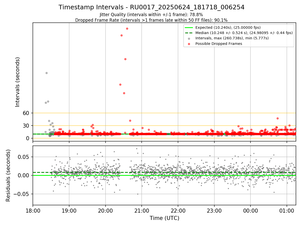Screen dimensions: 303x227
Task: Click the gray marker icon beside 'Intervals, max'
Action: (x=189, y=38)
